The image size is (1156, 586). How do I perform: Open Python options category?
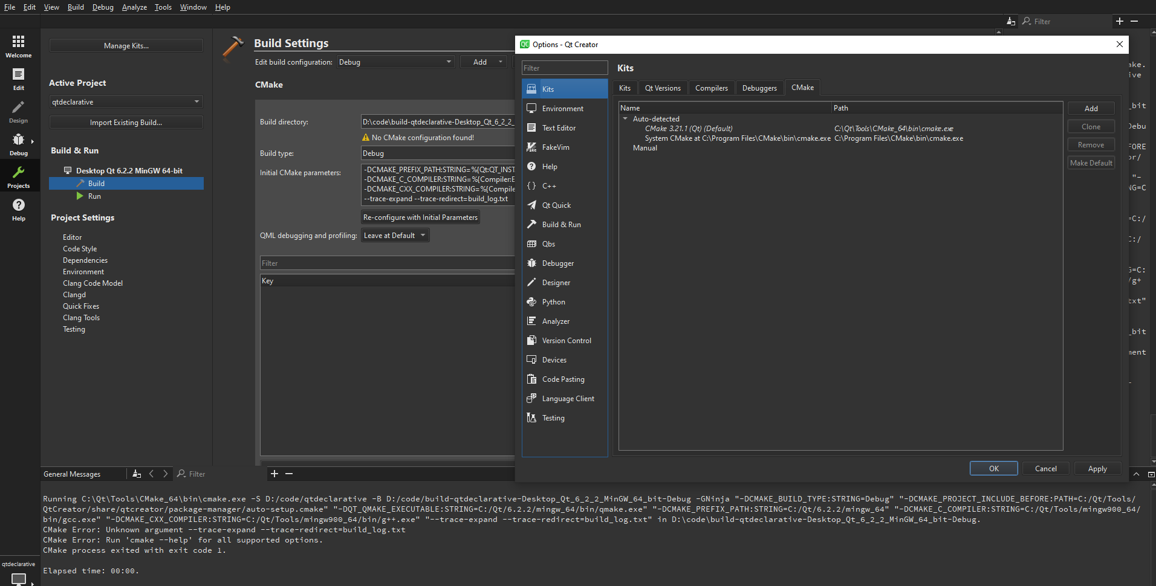tap(565, 301)
